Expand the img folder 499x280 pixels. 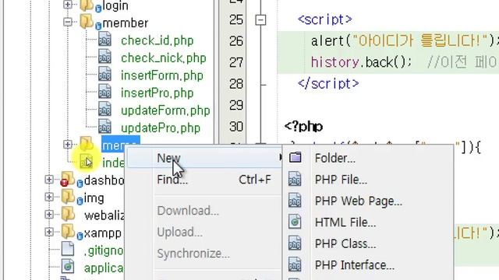tap(49, 197)
